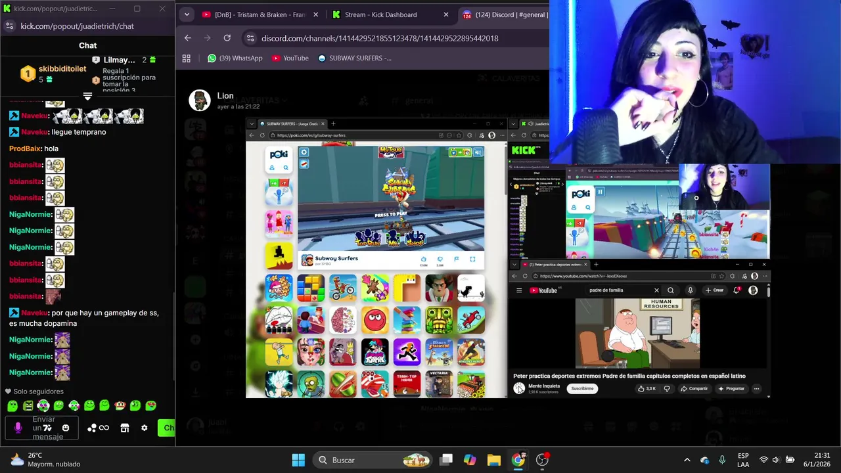
Task: Open the WhatsApp bookmark
Action: click(x=235, y=58)
